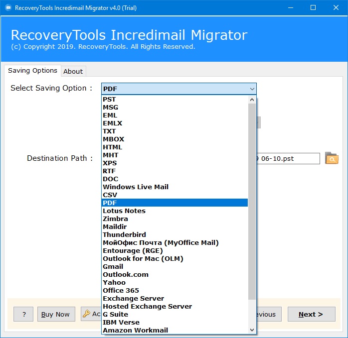Choose PST from the saving options list
The width and height of the screenshot is (348, 338).
tap(174, 99)
